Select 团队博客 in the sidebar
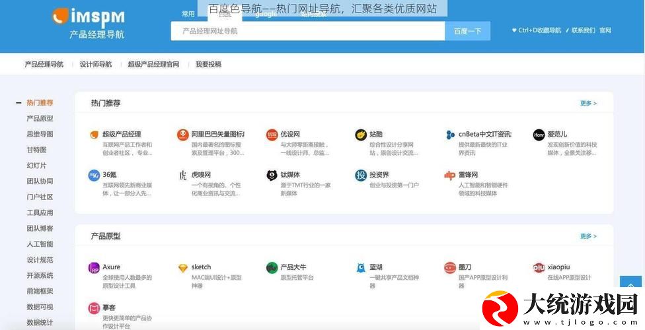This screenshot has width=645, height=330. (x=40, y=228)
